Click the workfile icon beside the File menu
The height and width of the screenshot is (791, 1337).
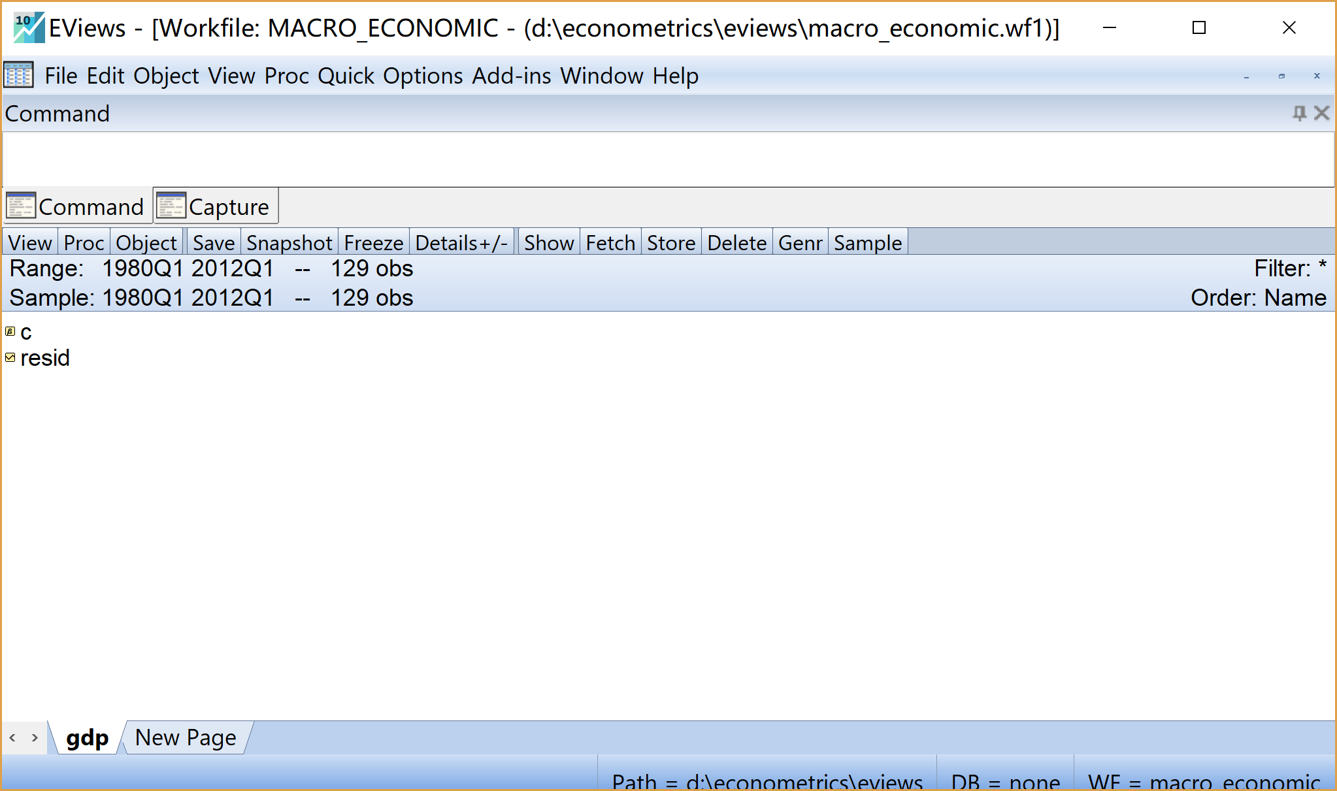(18, 75)
